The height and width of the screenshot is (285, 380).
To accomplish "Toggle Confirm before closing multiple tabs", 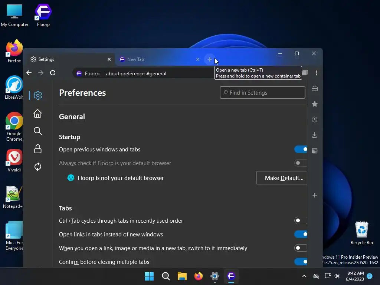I will [x=301, y=262].
